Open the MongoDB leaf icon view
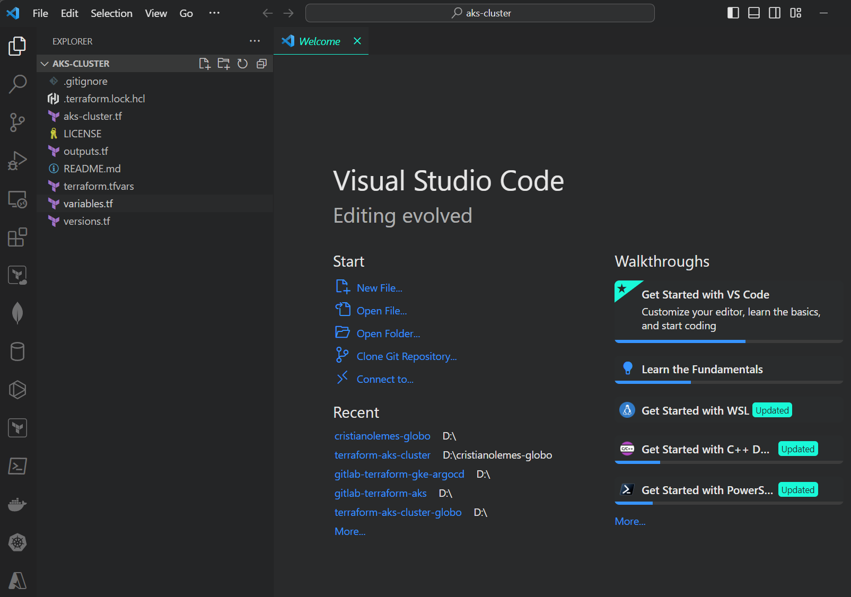Image resolution: width=851 pixels, height=597 pixels. [17, 313]
